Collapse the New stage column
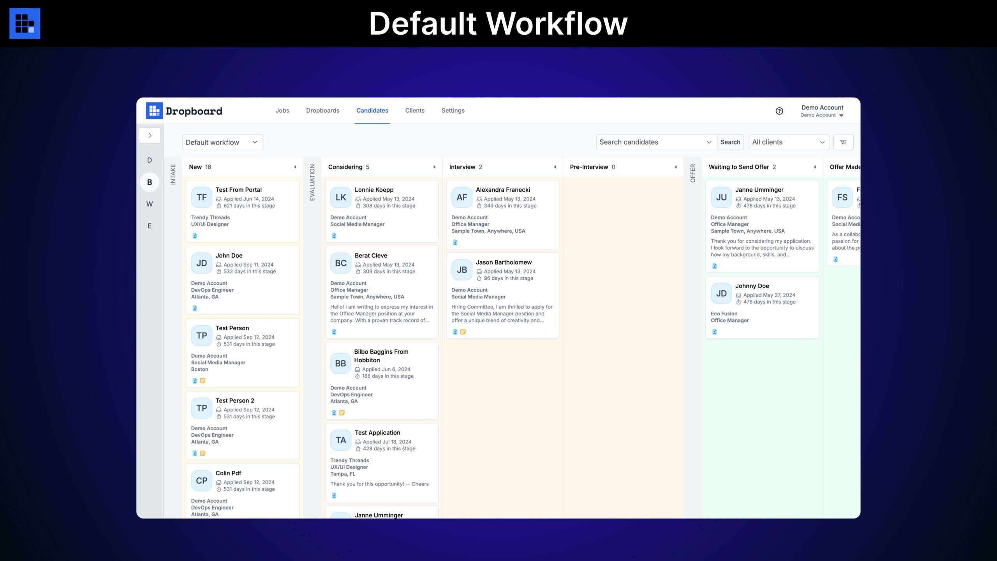The width and height of the screenshot is (997, 561). tap(295, 167)
